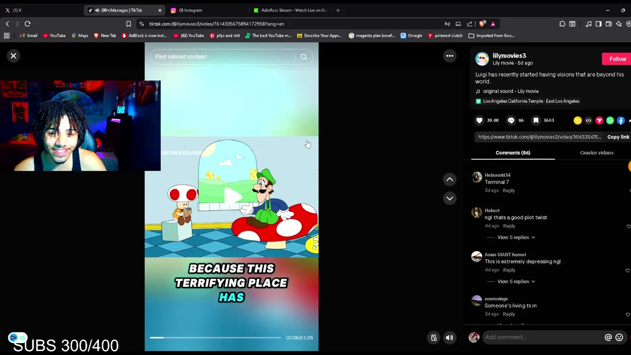
Task: Copy the video link
Action: (618, 137)
